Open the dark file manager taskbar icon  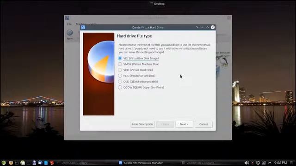click(17, 163)
